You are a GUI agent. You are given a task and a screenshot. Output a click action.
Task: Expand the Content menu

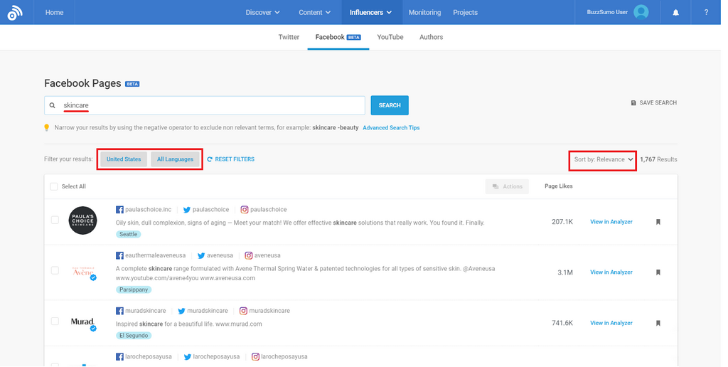click(315, 12)
